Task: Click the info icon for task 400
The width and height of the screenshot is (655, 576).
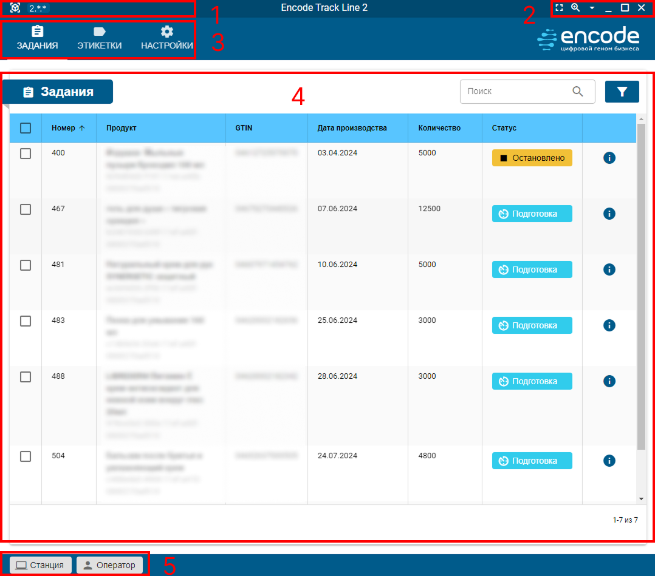Action: [x=609, y=158]
